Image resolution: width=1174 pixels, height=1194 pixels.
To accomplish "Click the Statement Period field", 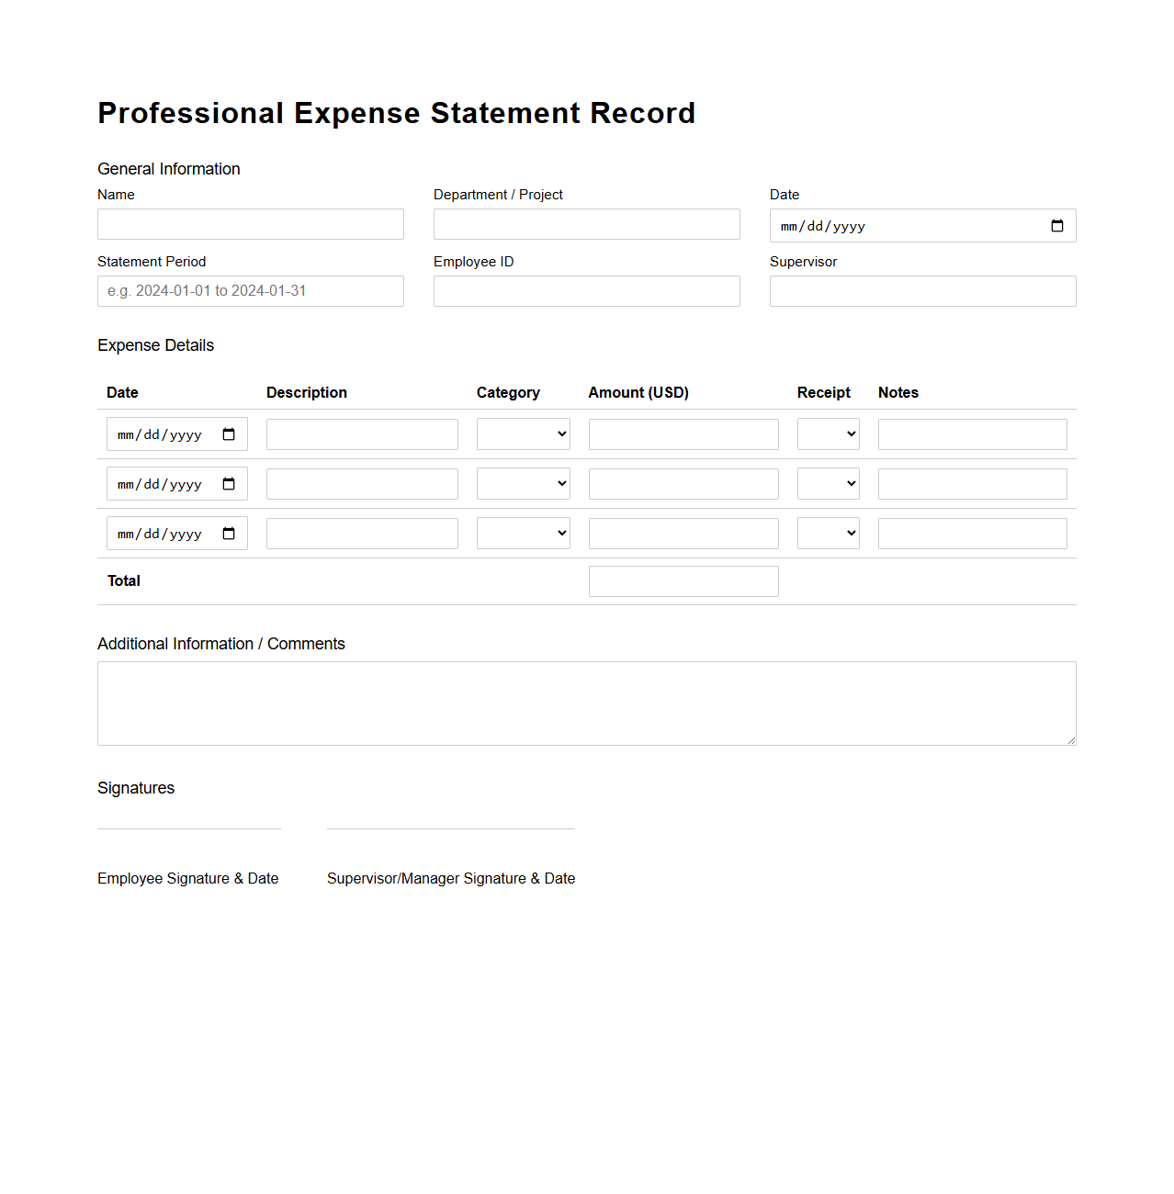I will (x=250, y=290).
